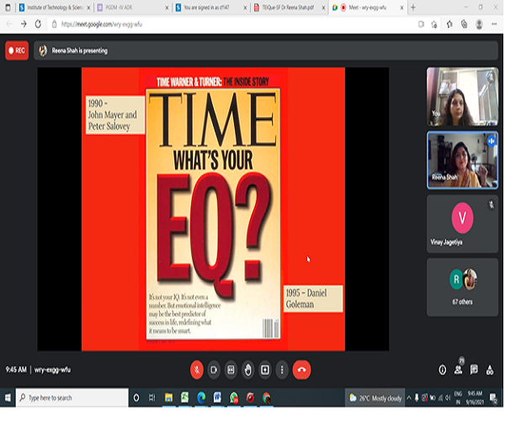
Task: Open the volume control in tray
Action: tap(448, 398)
